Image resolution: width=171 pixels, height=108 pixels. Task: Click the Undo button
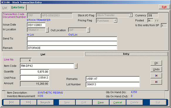(x=156, y=69)
